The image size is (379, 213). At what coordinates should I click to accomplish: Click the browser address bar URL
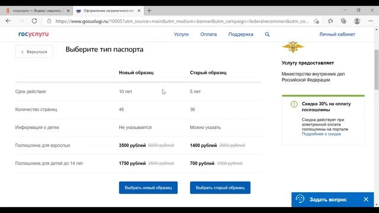[182, 21]
